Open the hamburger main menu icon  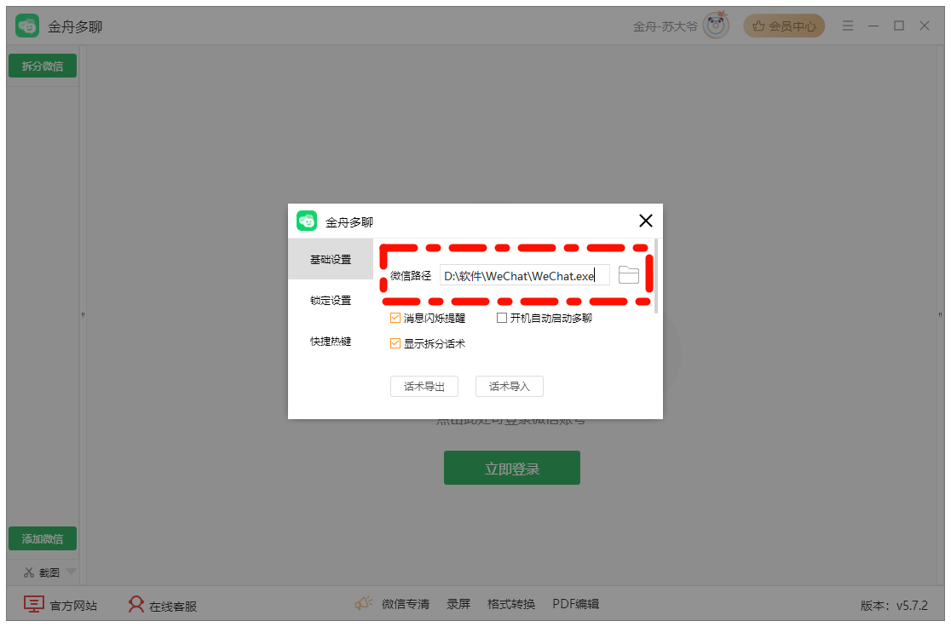click(848, 26)
